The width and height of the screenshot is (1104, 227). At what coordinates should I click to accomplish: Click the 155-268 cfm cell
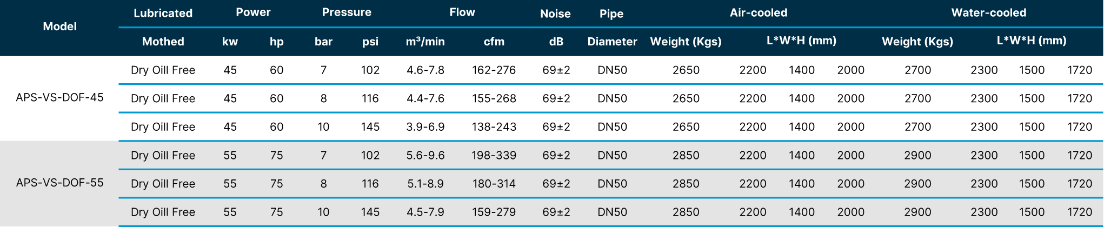494,99
